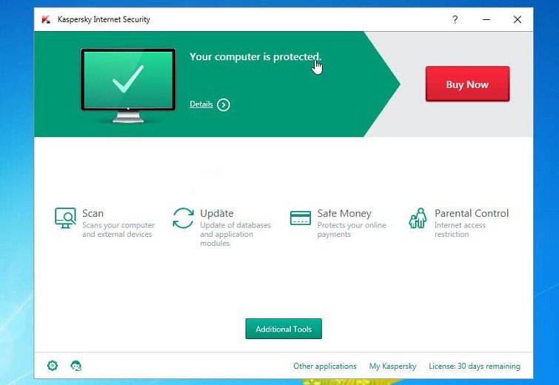Click the Details link
This screenshot has height=385, width=559.
[x=201, y=104]
